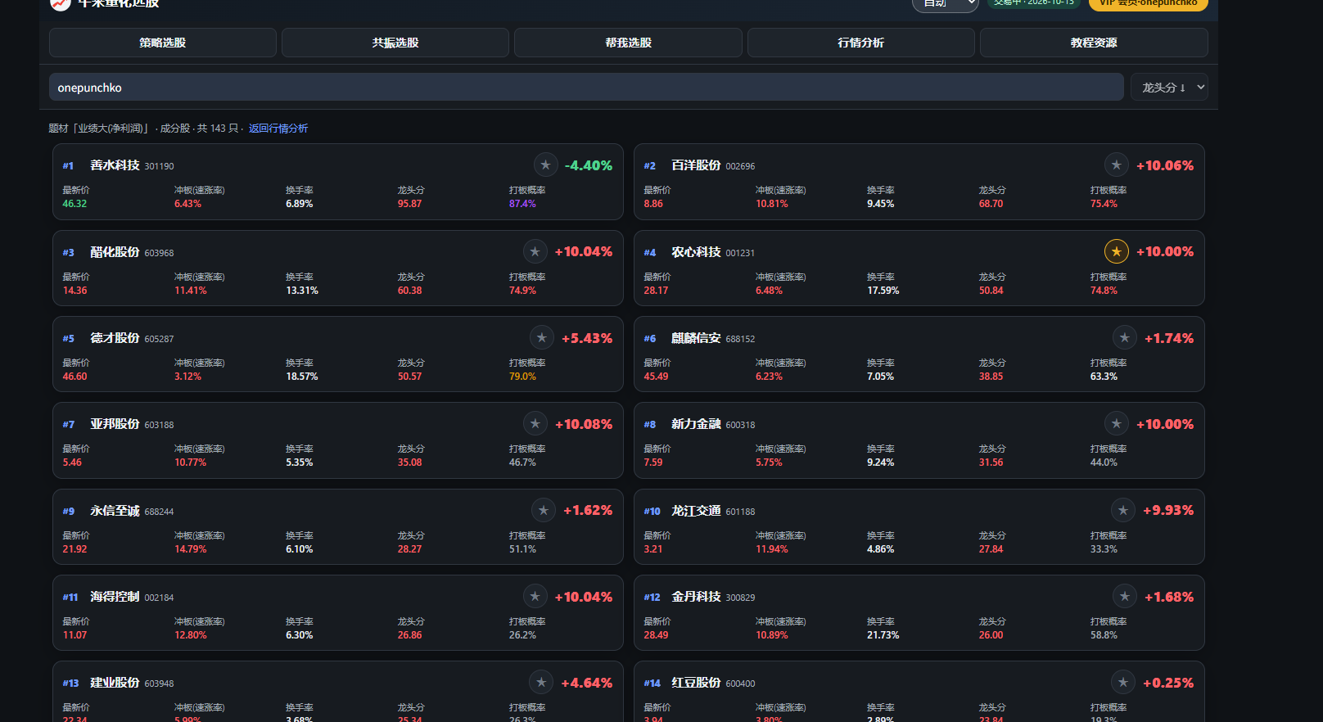Screen dimensions: 1323x722
Task: Open the 龙头分 sort dropdown
Action: point(1169,87)
